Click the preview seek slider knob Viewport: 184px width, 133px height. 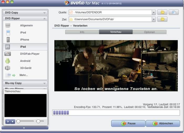[18, 121]
